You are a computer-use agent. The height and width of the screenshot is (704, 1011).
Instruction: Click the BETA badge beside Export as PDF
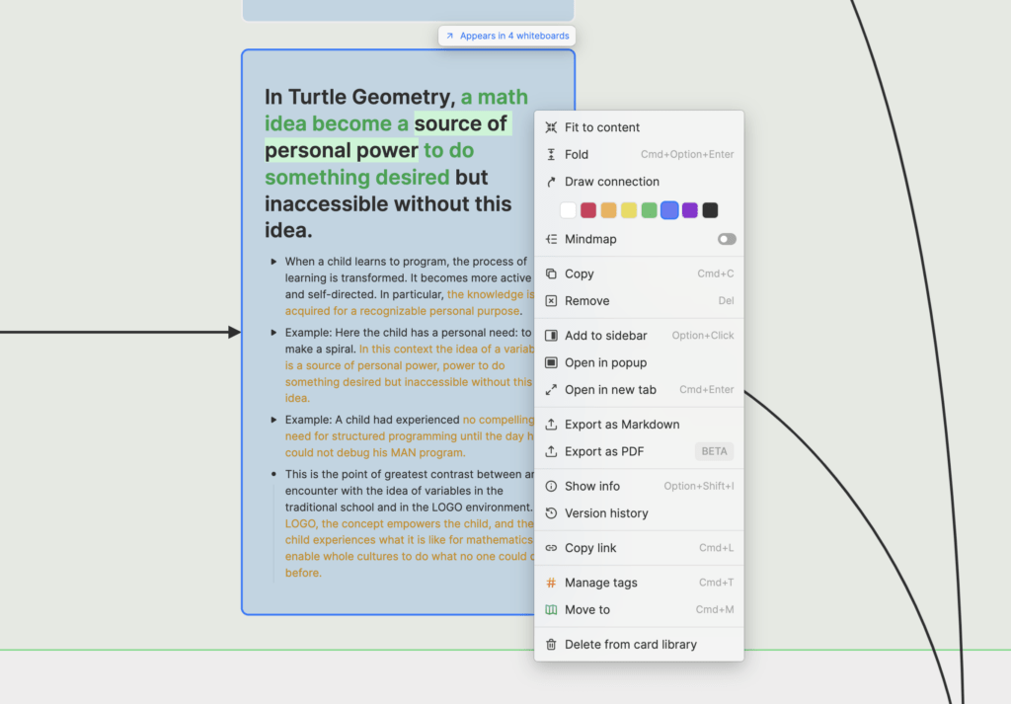point(714,452)
